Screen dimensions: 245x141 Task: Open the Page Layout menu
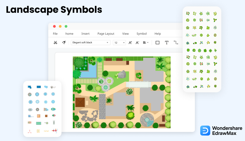pyautogui.click(x=106, y=34)
